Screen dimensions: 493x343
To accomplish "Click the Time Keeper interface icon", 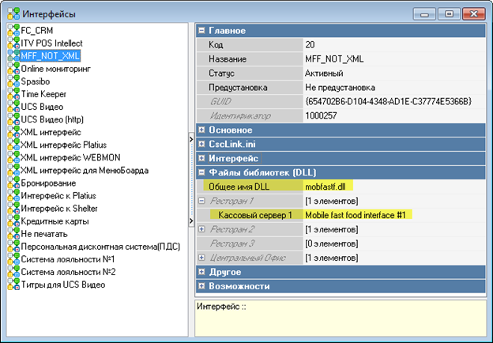I will [13, 94].
